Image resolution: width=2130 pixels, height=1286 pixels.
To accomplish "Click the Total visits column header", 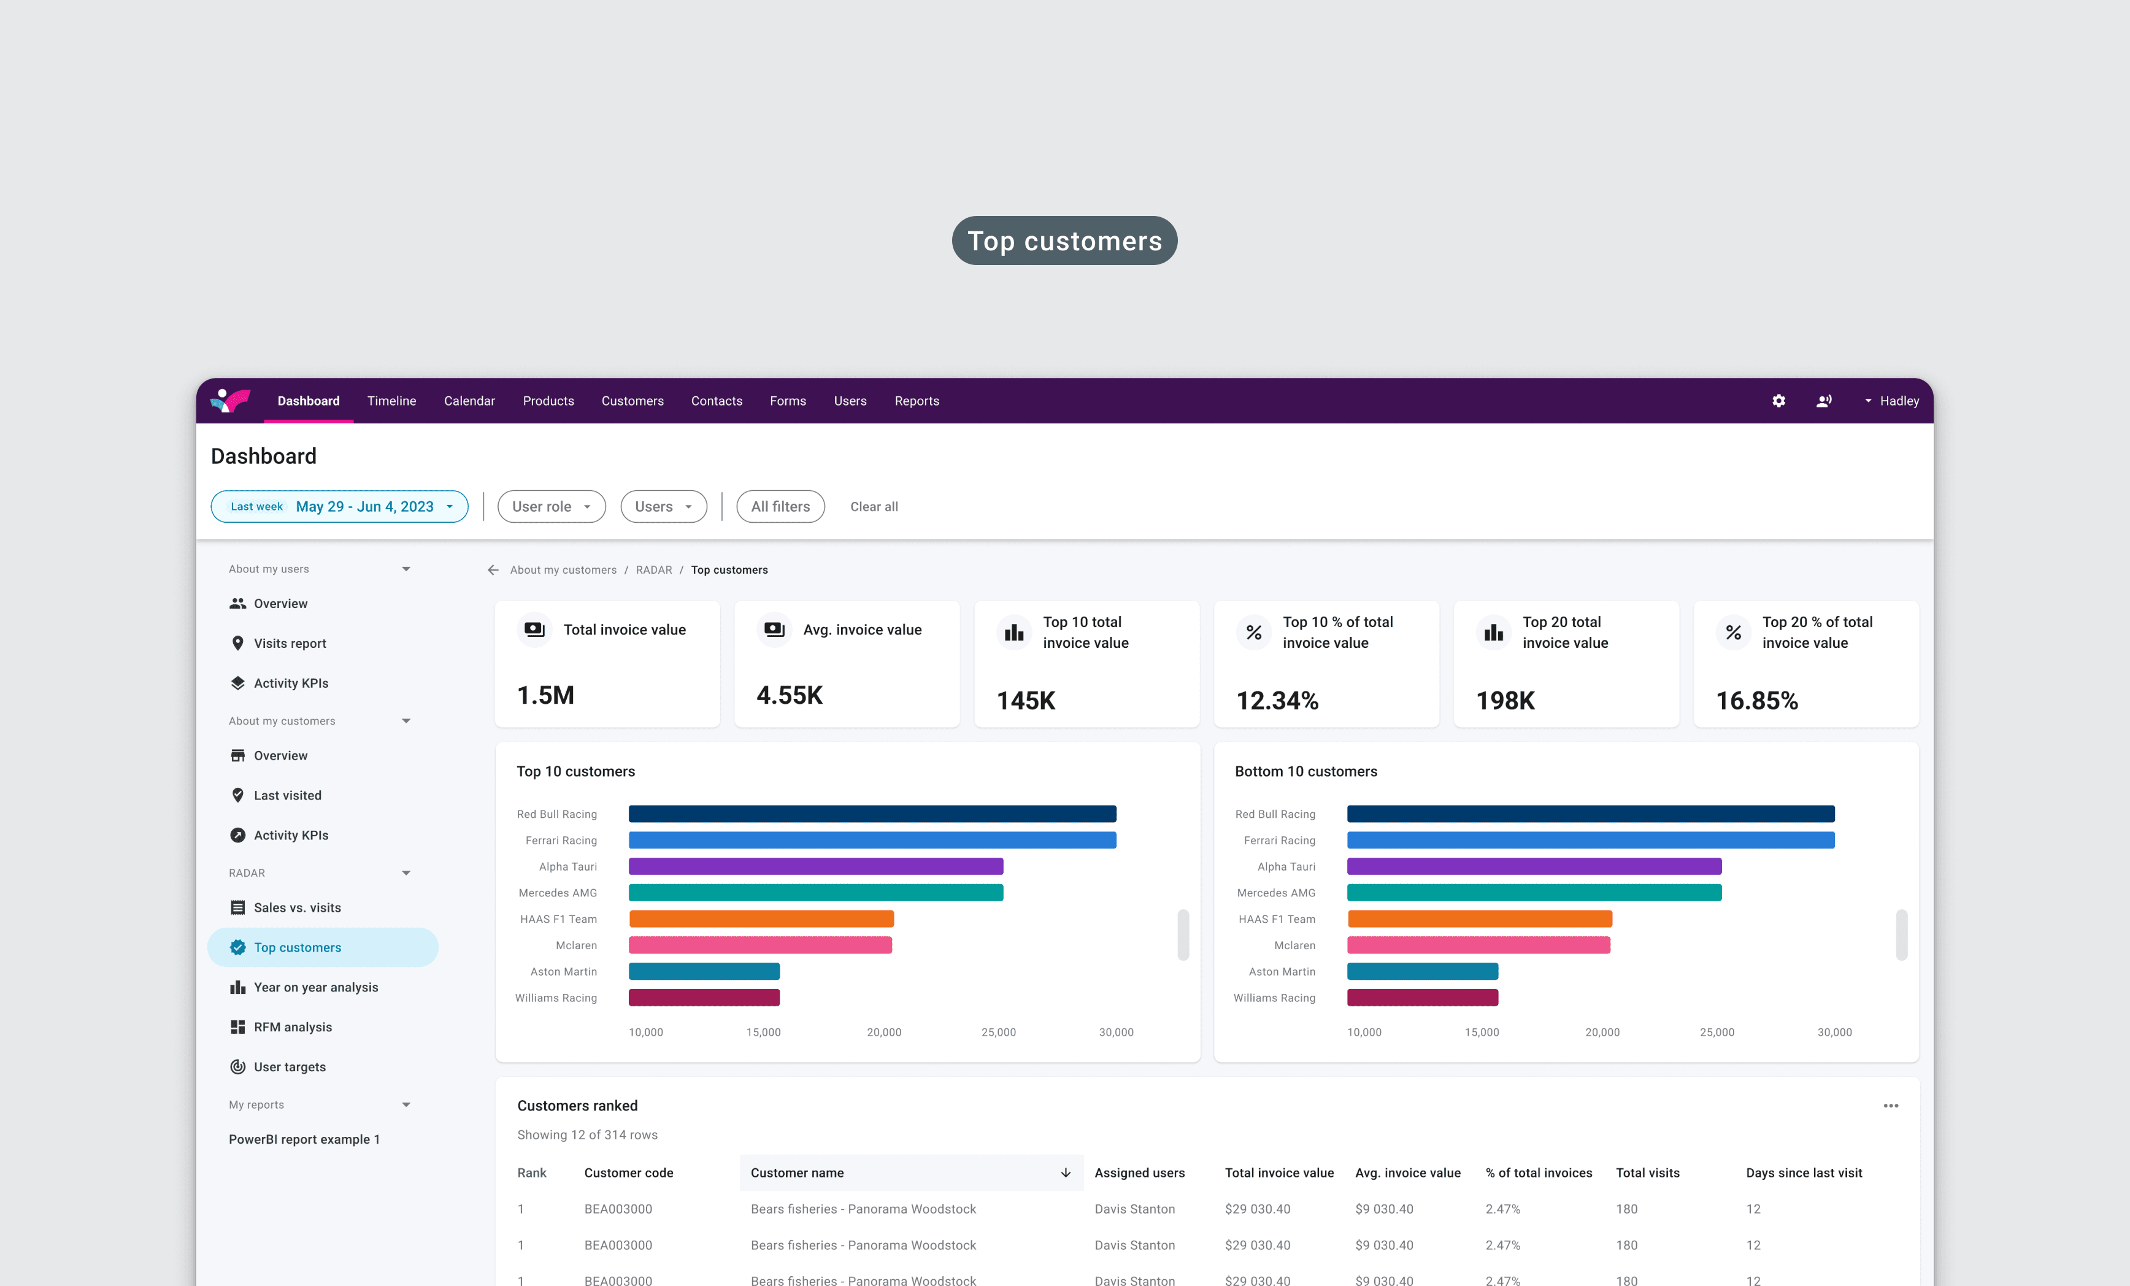I will point(1648,1174).
